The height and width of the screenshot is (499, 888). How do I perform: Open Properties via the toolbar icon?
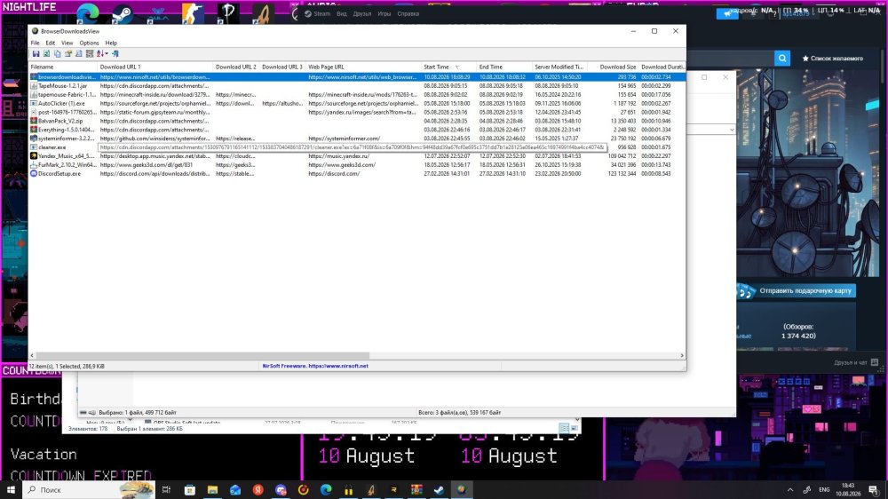point(68,54)
